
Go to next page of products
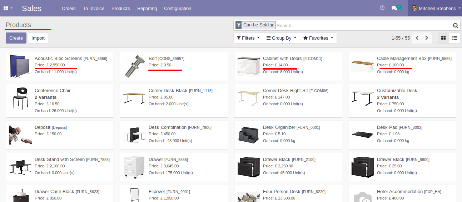427,38
